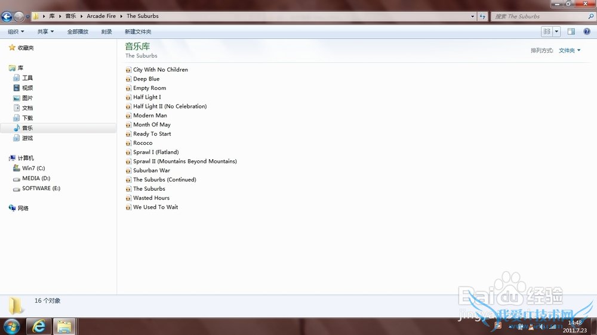Launch Internet Explorer from the taskbar
Viewport: 597px width, 335px height.
(x=38, y=326)
